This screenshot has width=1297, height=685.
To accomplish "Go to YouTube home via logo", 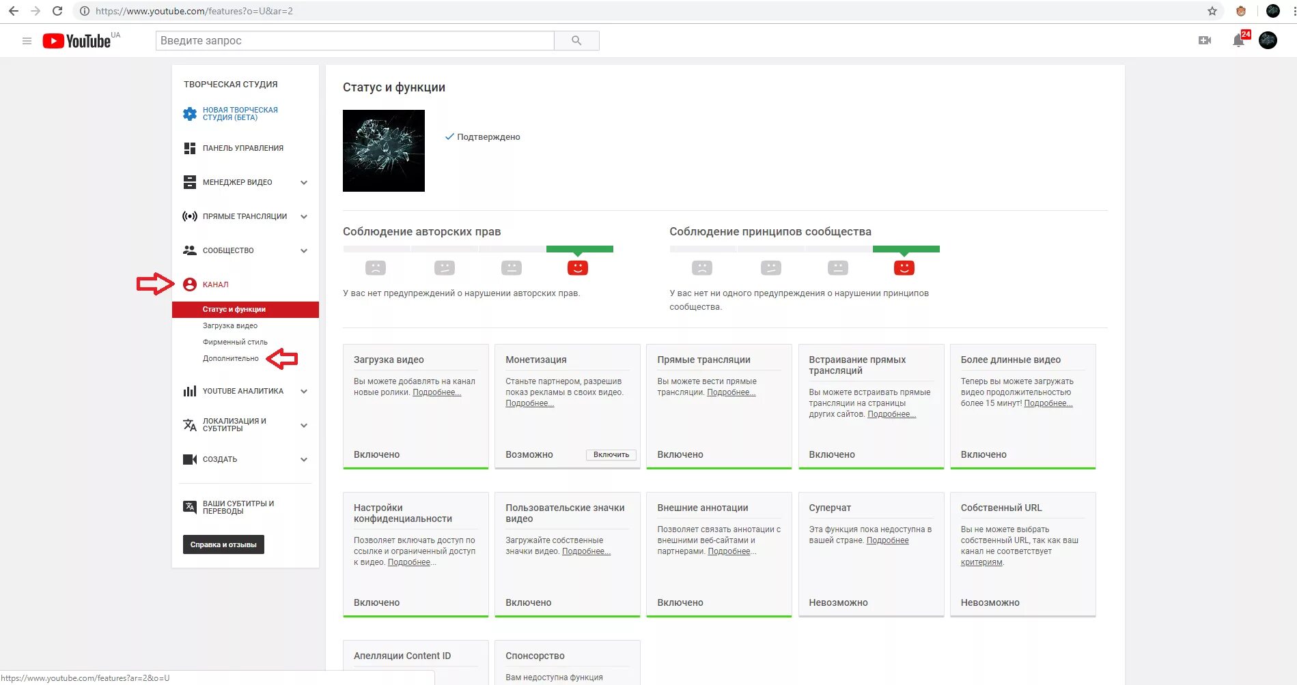I will (76, 41).
